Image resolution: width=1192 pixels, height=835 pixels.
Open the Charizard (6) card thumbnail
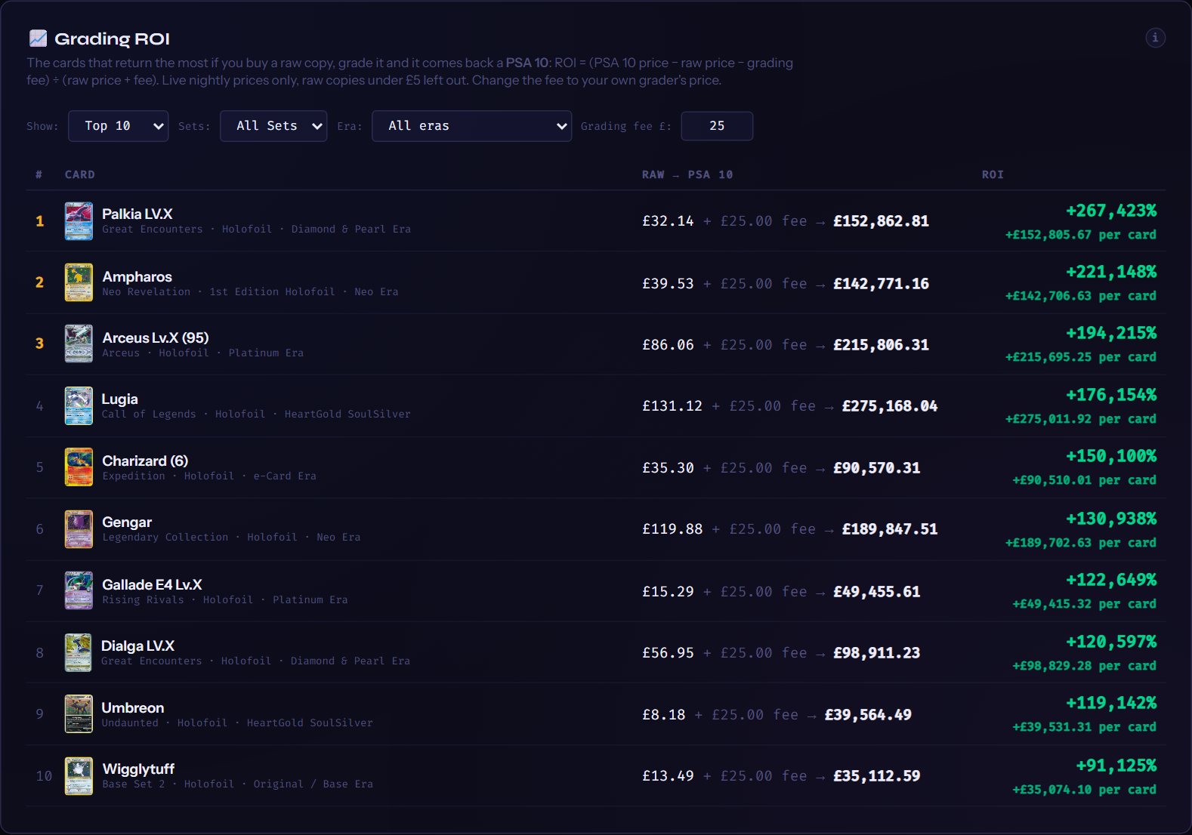coord(79,467)
